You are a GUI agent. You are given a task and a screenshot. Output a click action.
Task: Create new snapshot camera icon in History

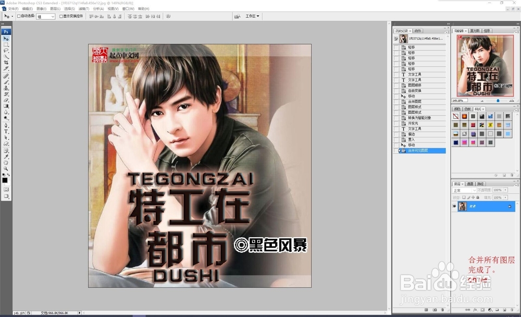(435, 310)
